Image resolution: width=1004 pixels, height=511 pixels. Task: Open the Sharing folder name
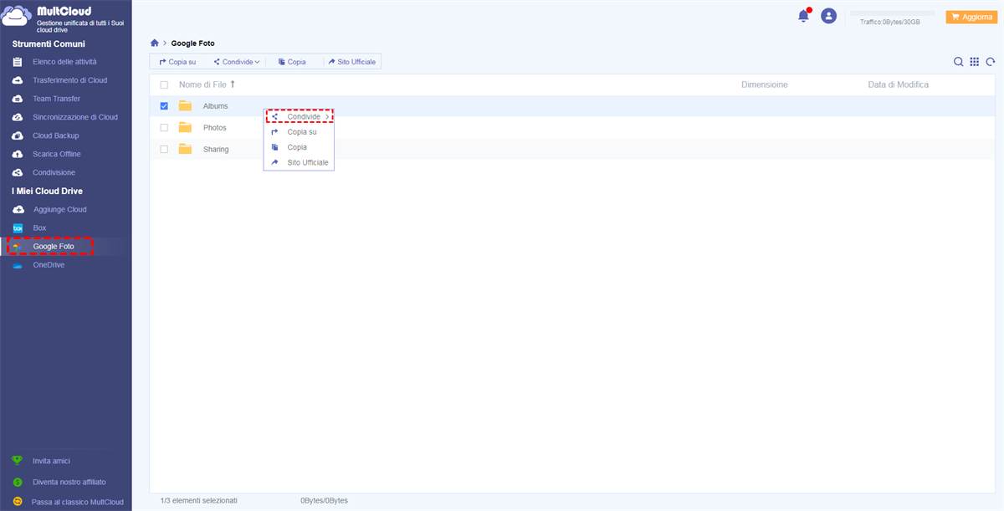coord(216,150)
